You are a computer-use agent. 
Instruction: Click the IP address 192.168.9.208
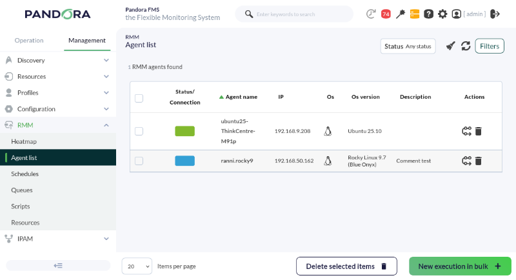292,131
